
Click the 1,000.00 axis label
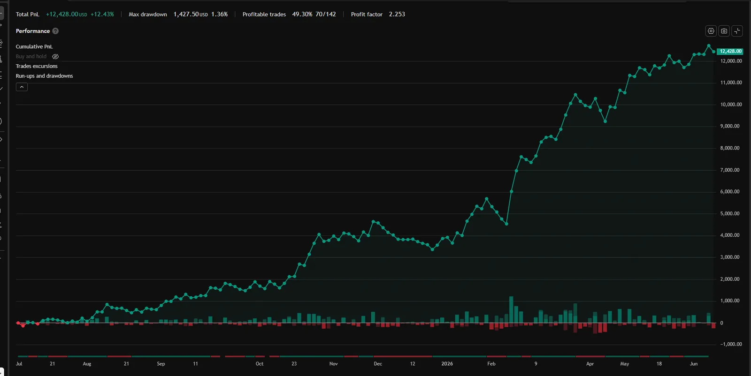[x=730, y=301]
